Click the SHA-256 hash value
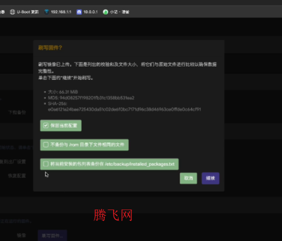The height and width of the screenshot is (241, 282). [x=125, y=110]
